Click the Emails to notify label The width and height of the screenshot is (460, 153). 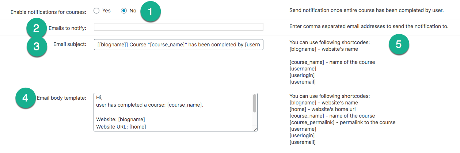68,28
